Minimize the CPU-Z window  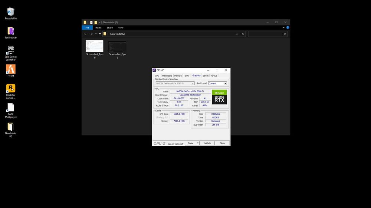coord(208,70)
